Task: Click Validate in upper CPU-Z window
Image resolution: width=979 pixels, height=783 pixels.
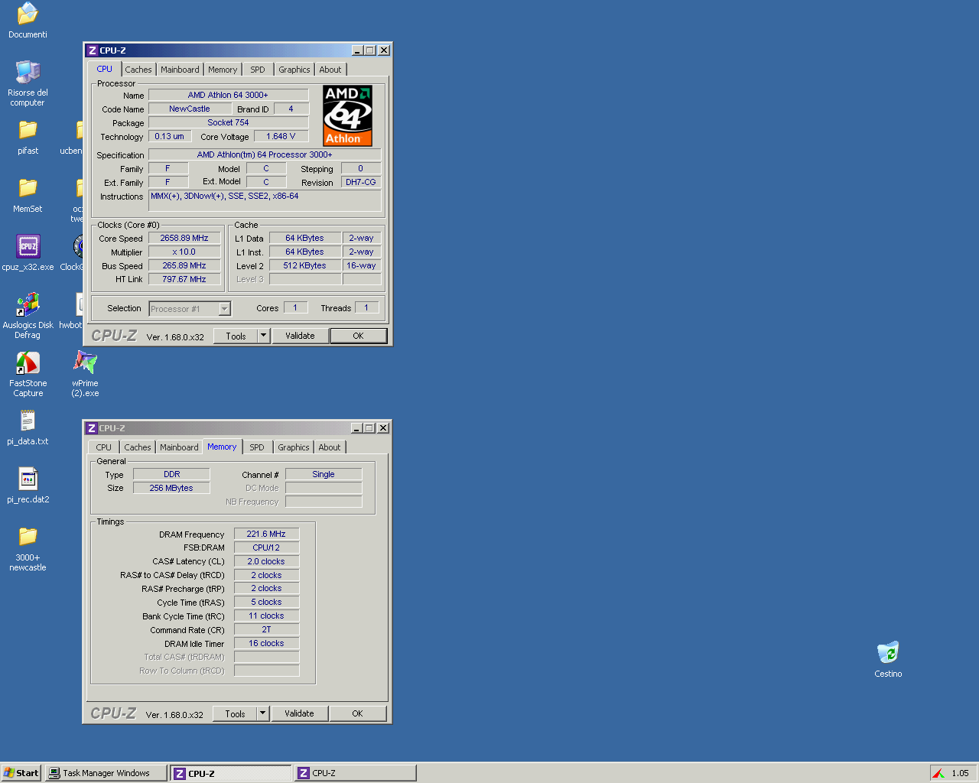Action: coord(300,336)
